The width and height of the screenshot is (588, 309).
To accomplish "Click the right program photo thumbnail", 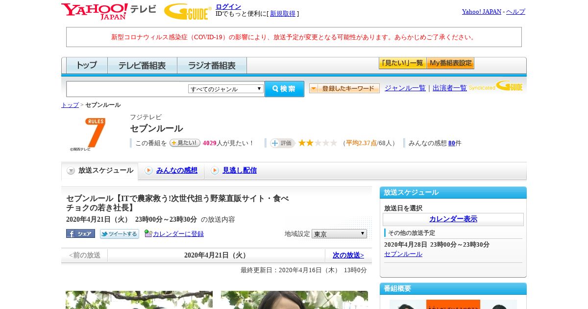I will (294, 300).
